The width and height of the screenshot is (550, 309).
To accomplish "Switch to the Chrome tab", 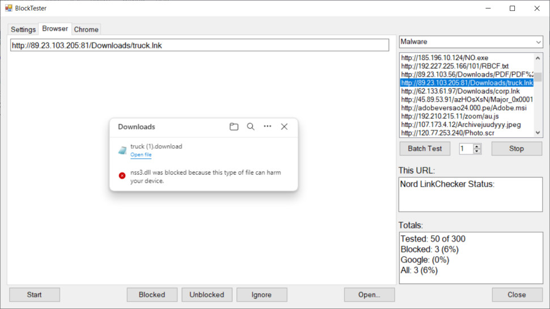I will (x=86, y=29).
